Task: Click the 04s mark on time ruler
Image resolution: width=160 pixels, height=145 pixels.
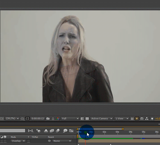Action: (x=131, y=132)
